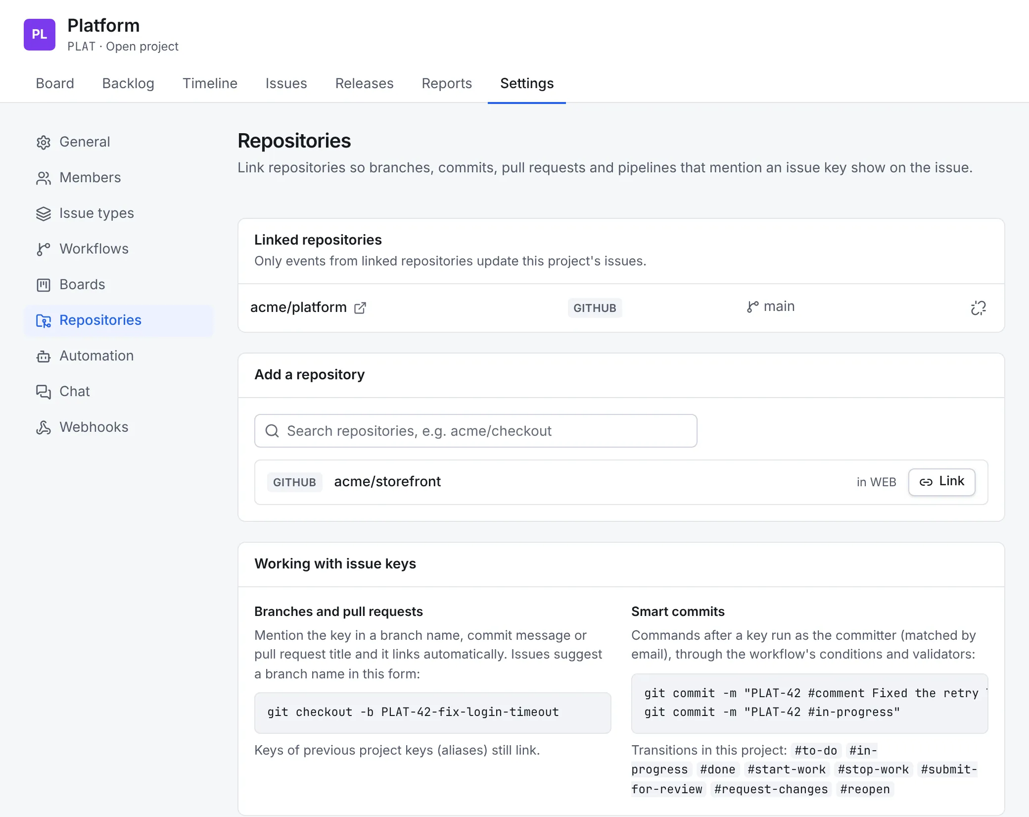The image size is (1029, 817).
Task: Open the Reports tab
Action: click(447, 83)
